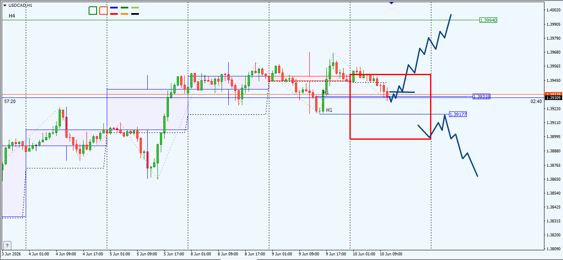Click the 9 Jun 17:00 time label
563x260 pixels.
[336, 254]
